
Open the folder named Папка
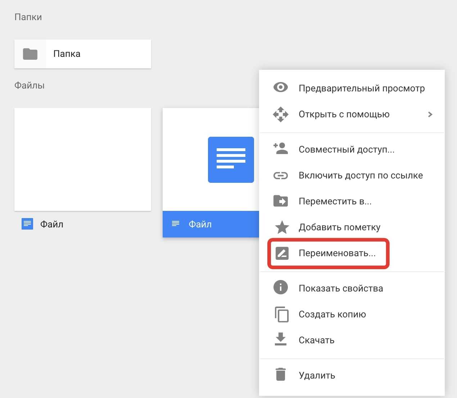[x=83, y=54]
